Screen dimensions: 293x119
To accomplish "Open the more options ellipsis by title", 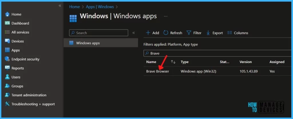I will (x=166, y=16).
